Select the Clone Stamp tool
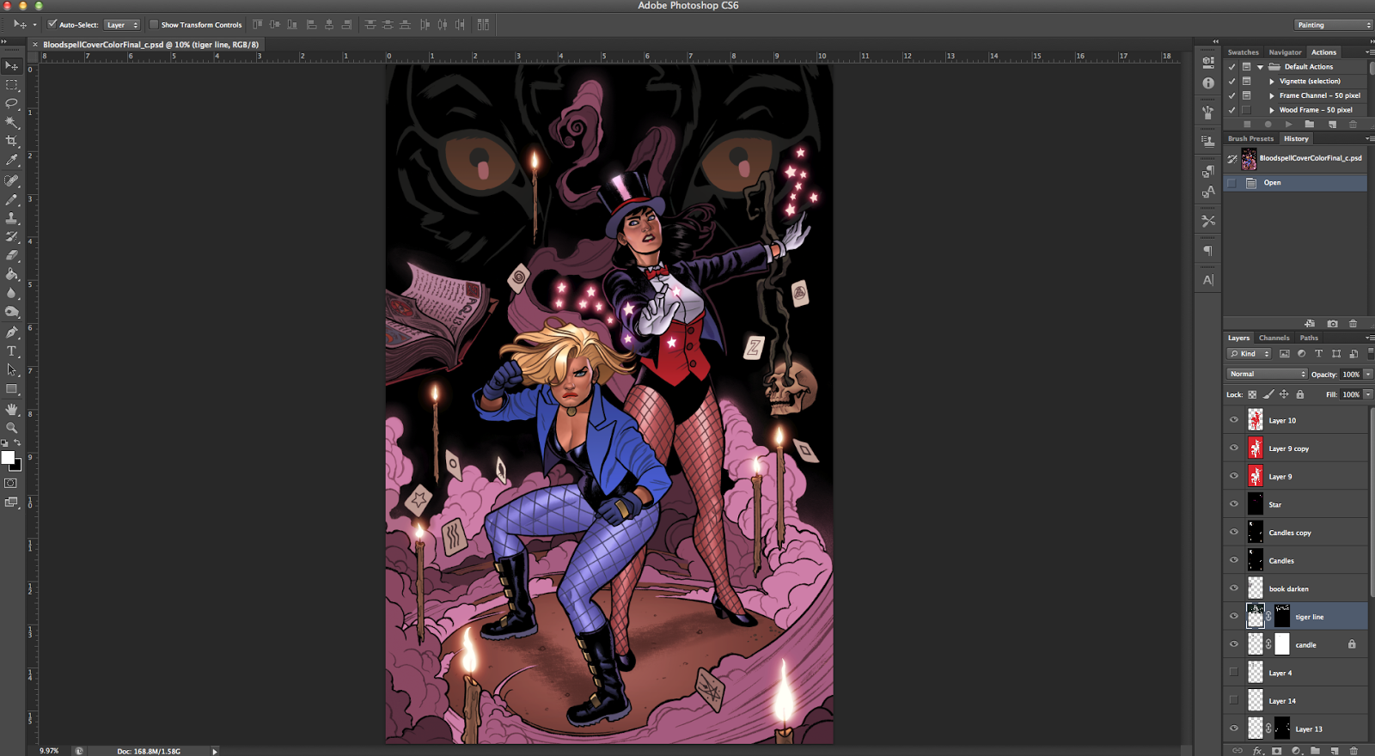The image size is (1375, 756). pos(12,218)
